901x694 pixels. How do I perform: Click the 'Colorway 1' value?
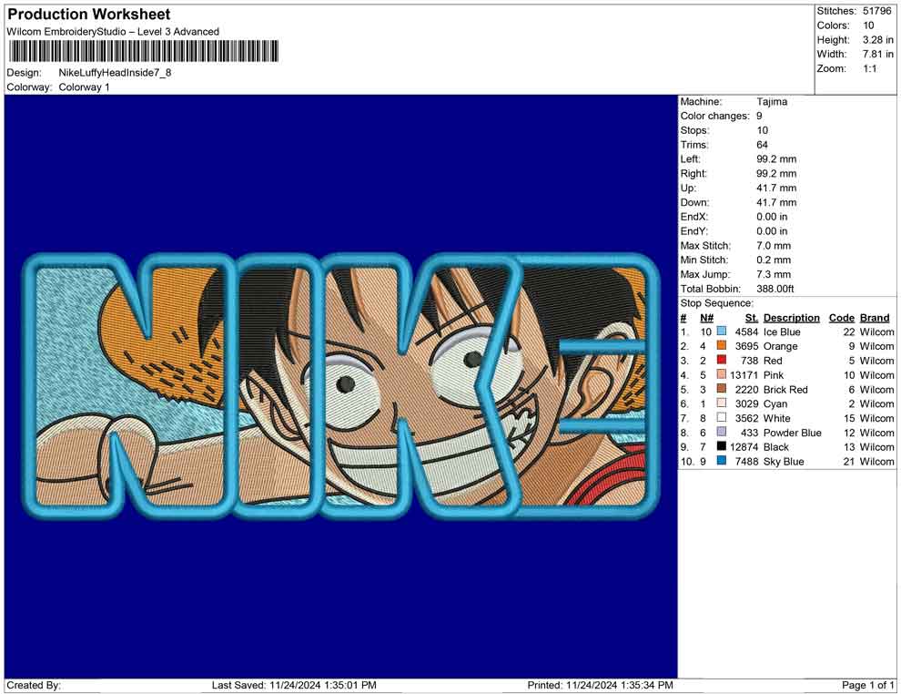84,87
